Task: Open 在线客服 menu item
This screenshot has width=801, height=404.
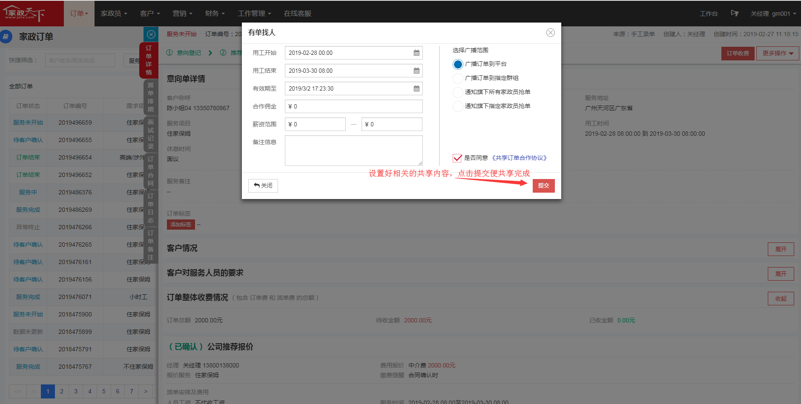Action: click(x=298, y=14)
